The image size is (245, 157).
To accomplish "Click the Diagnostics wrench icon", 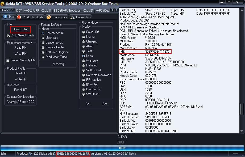I will pos(49,17).
